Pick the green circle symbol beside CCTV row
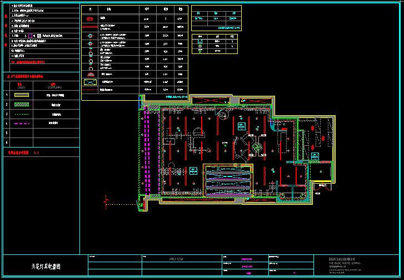This screenshot has width=404, height=280. 200,51
